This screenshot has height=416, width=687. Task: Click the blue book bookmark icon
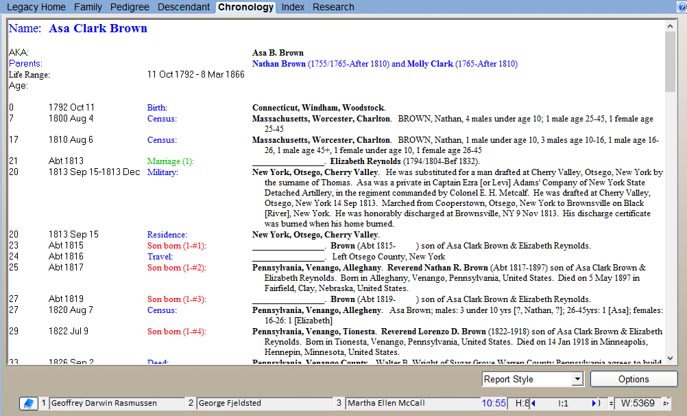pyautogui.click(x=29, y=403)
